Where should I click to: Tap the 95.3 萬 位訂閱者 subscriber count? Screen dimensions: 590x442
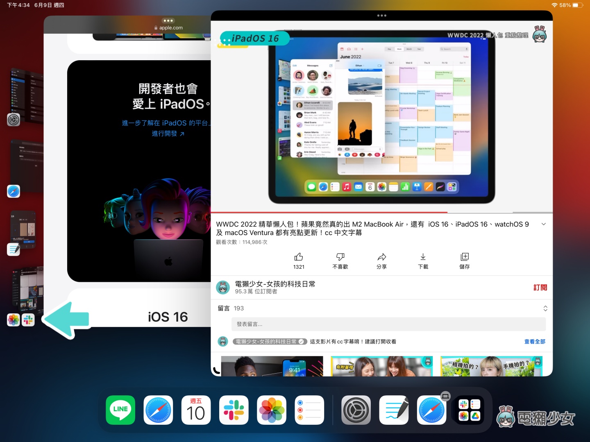(256, 291)
